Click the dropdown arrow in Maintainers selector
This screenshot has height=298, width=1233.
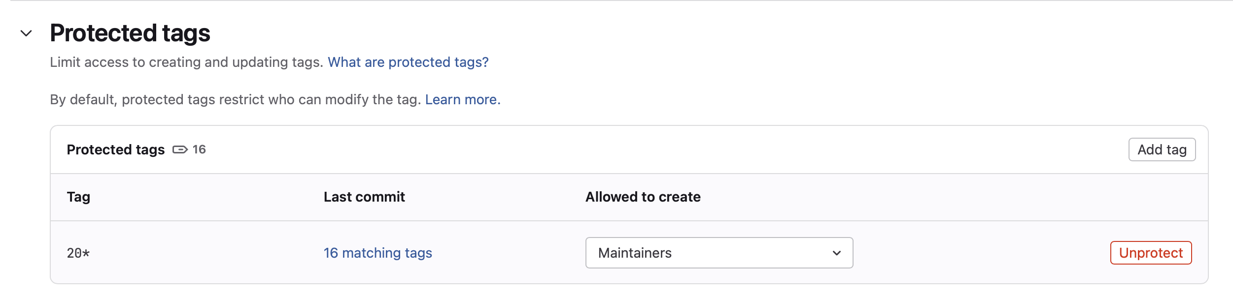(836, 253)
